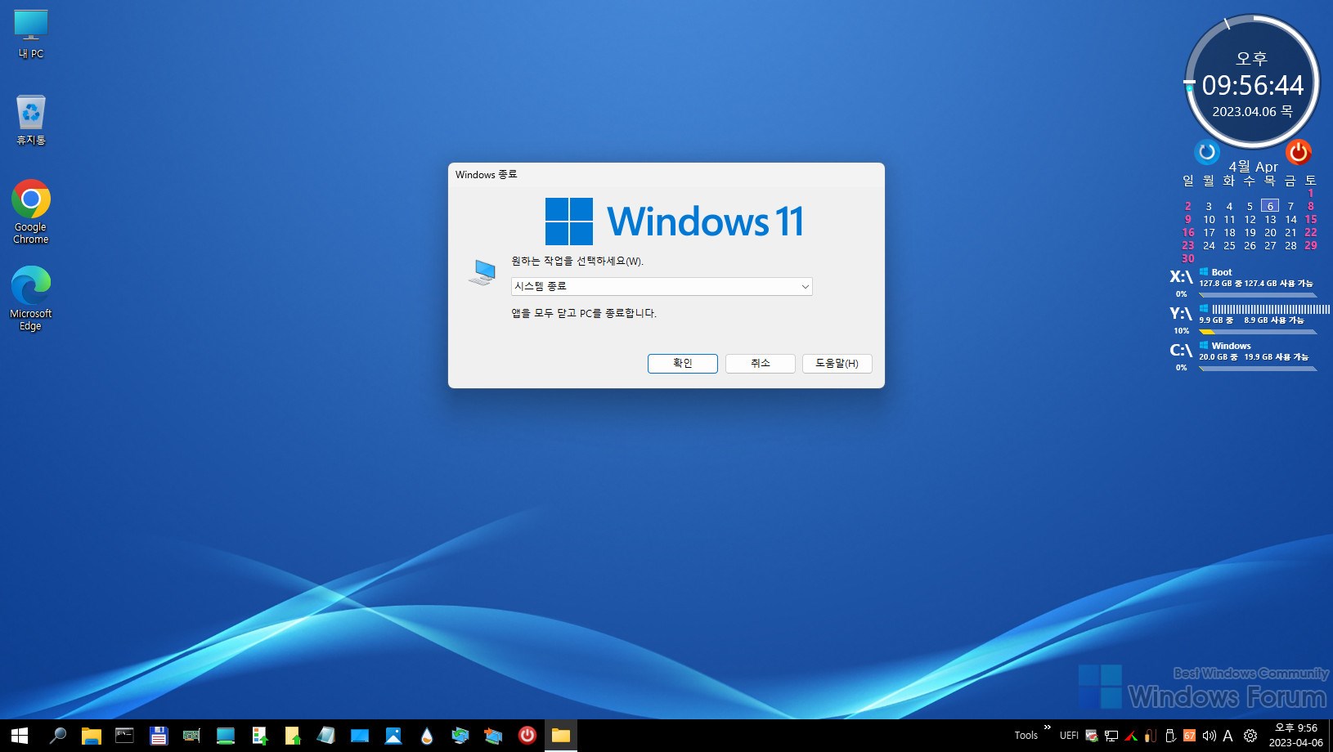The image size is (1333, 752).
Task: Click the teal monitor taskbar icon
Action: coord(225,736)
